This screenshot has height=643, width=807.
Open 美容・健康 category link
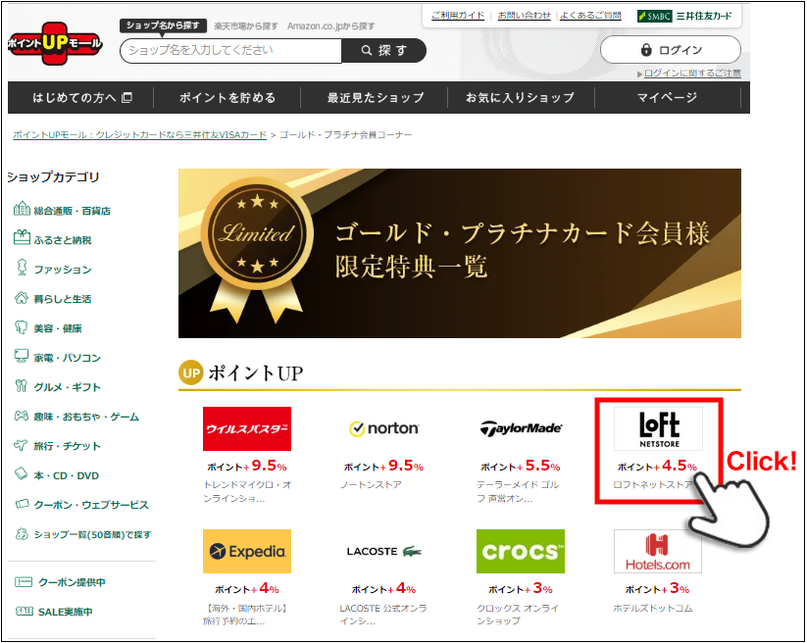pyautogui.click(x=58, y=328)
